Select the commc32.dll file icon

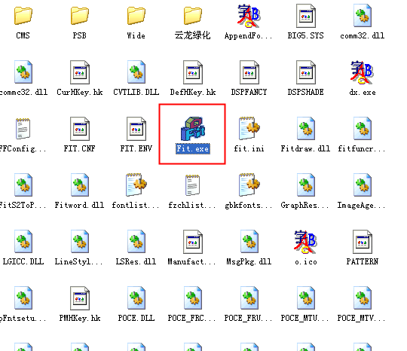pyautogui.click(x=23, y=72)
